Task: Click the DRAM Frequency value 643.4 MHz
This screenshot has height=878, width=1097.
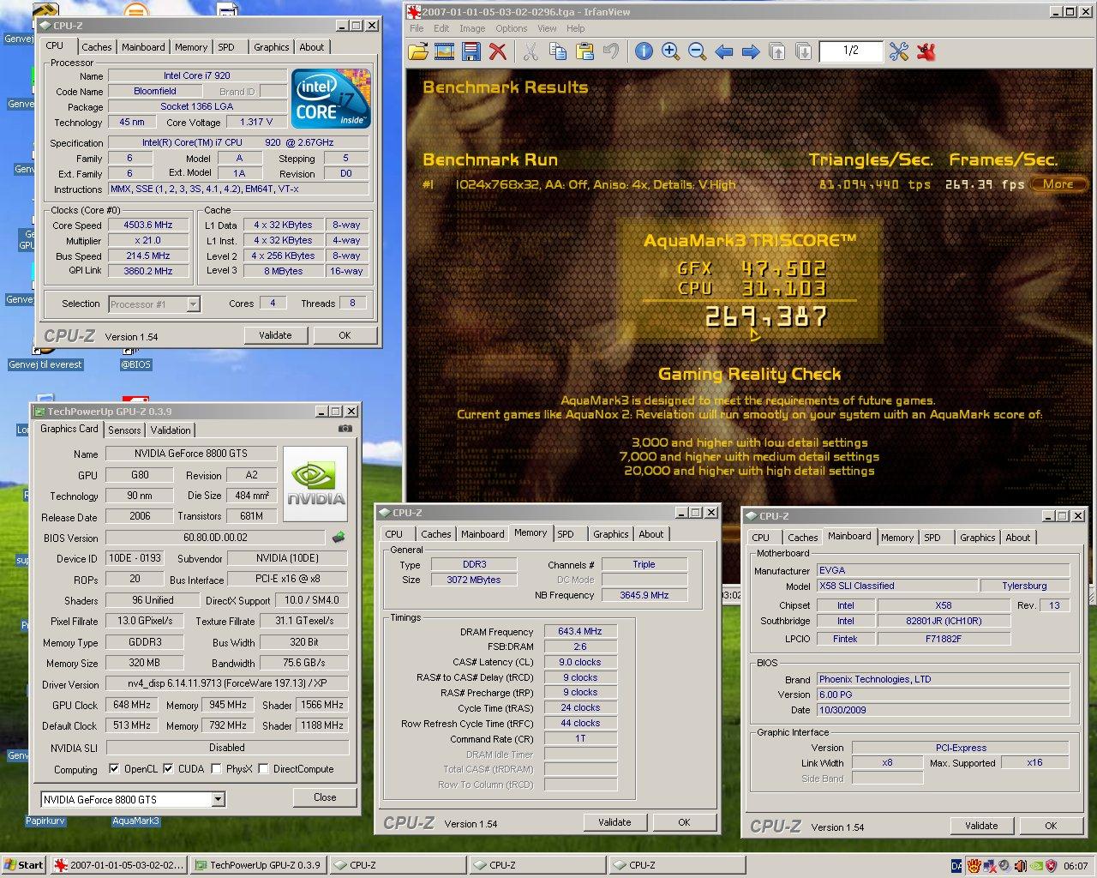Action: point(580,631)
